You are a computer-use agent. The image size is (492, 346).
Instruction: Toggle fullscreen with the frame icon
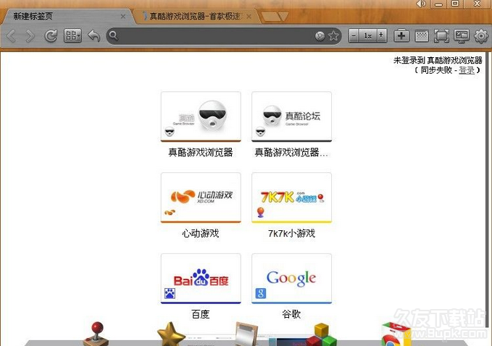(441, 36)
